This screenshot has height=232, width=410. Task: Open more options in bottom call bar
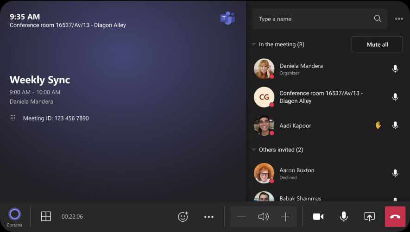[x=209, y=216]
